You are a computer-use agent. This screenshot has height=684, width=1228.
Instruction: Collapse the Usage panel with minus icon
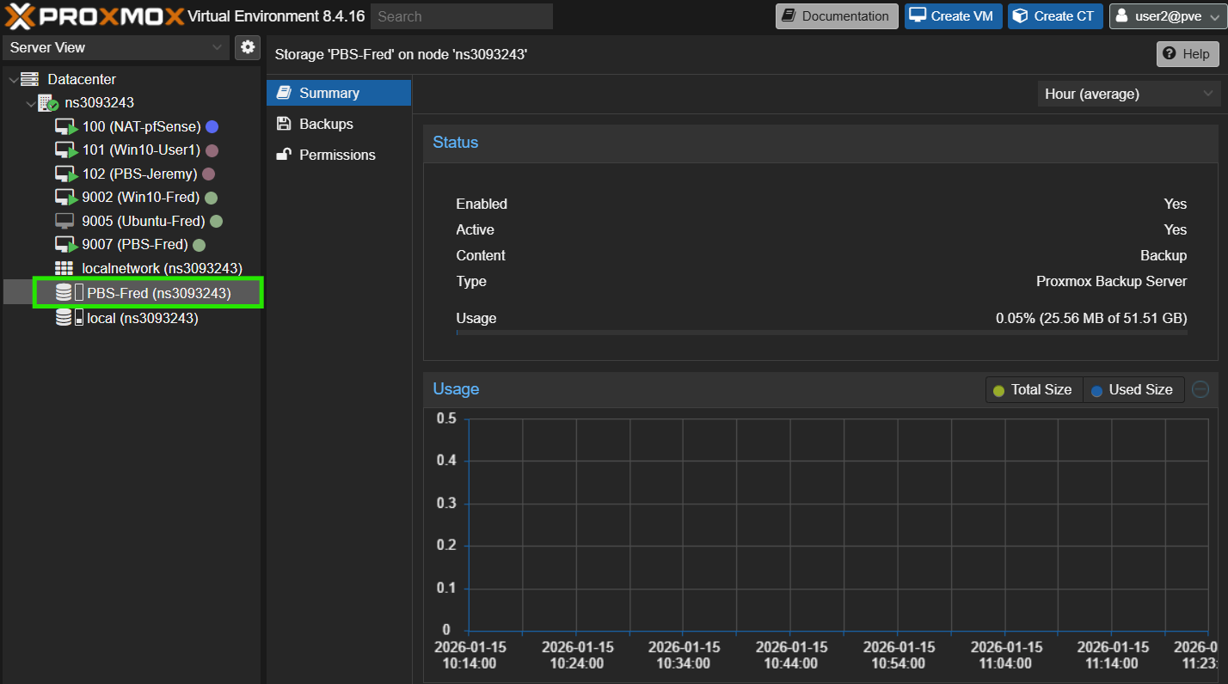pyautogui.click(x=1200, y=389)
